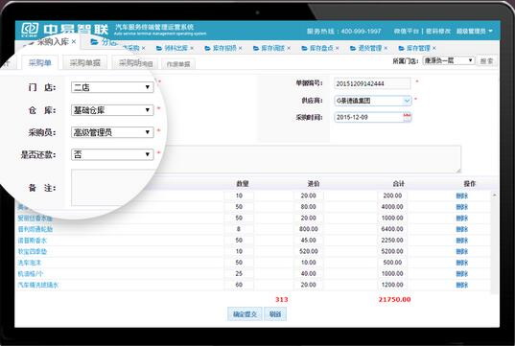515x346 pixels.
Task: Close the 库存报损 tab
Action: pos(240,48)
